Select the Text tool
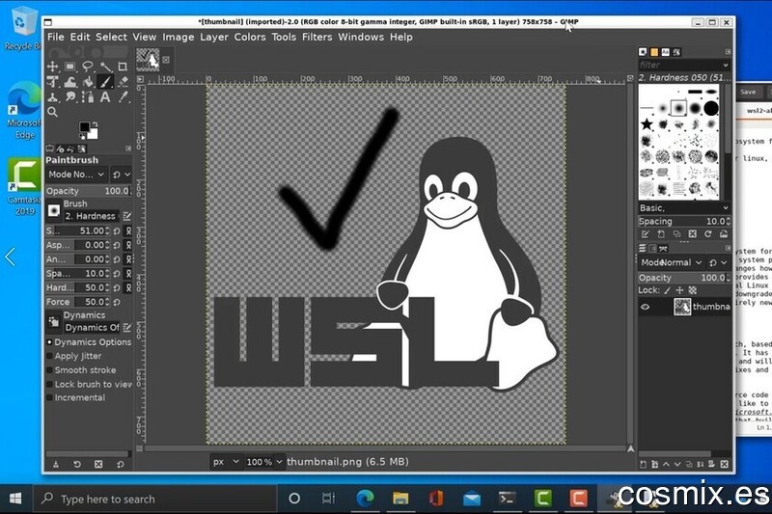The image size is (772, 514). tap(105, 96)
